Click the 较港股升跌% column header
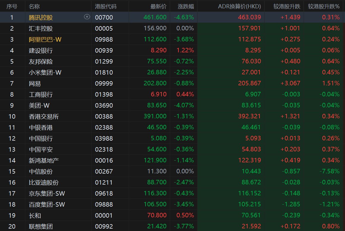Screen dimensions: 345x231 click(x=324, y=6)
